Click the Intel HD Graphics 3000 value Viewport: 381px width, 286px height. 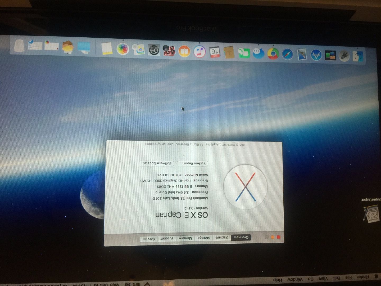[x=166, y=181]
